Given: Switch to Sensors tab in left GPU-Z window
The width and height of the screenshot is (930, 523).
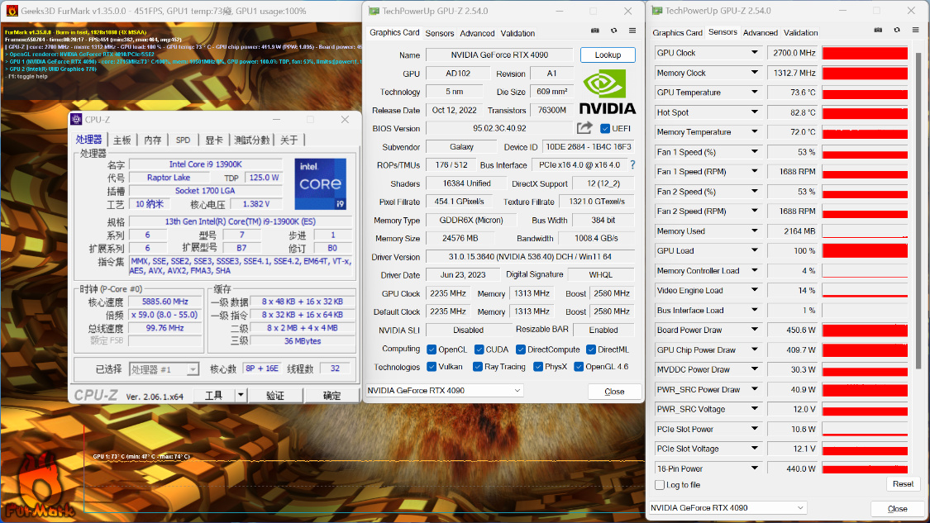Looking at the screenshot, I should point(440,33).
